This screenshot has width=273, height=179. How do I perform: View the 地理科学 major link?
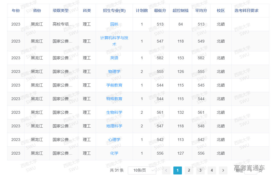(114, 126)
